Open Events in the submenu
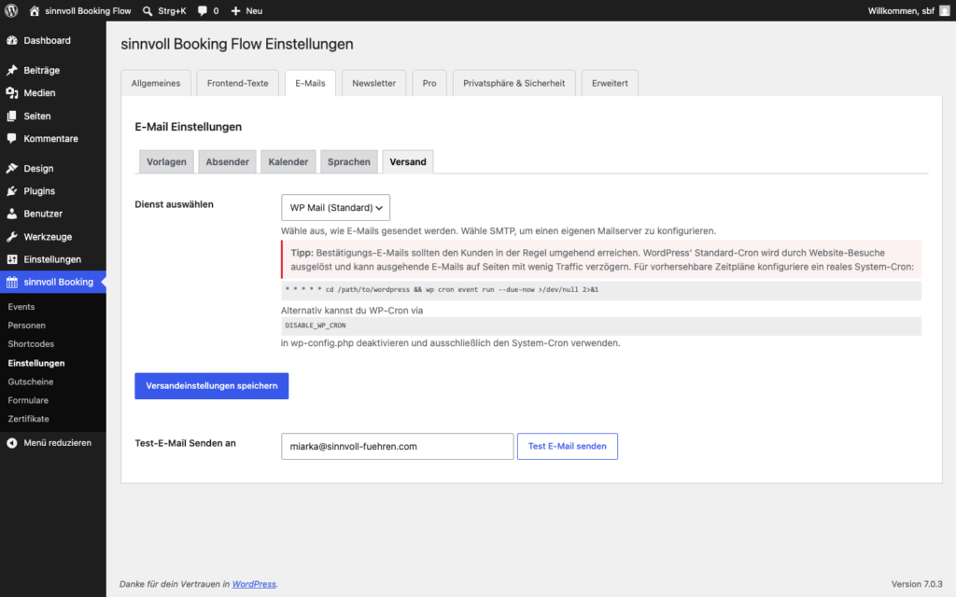Screen dimensions: 956x597 coord(21,307)
